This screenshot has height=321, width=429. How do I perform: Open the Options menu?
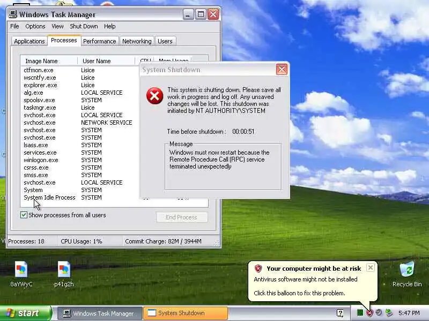35,26
